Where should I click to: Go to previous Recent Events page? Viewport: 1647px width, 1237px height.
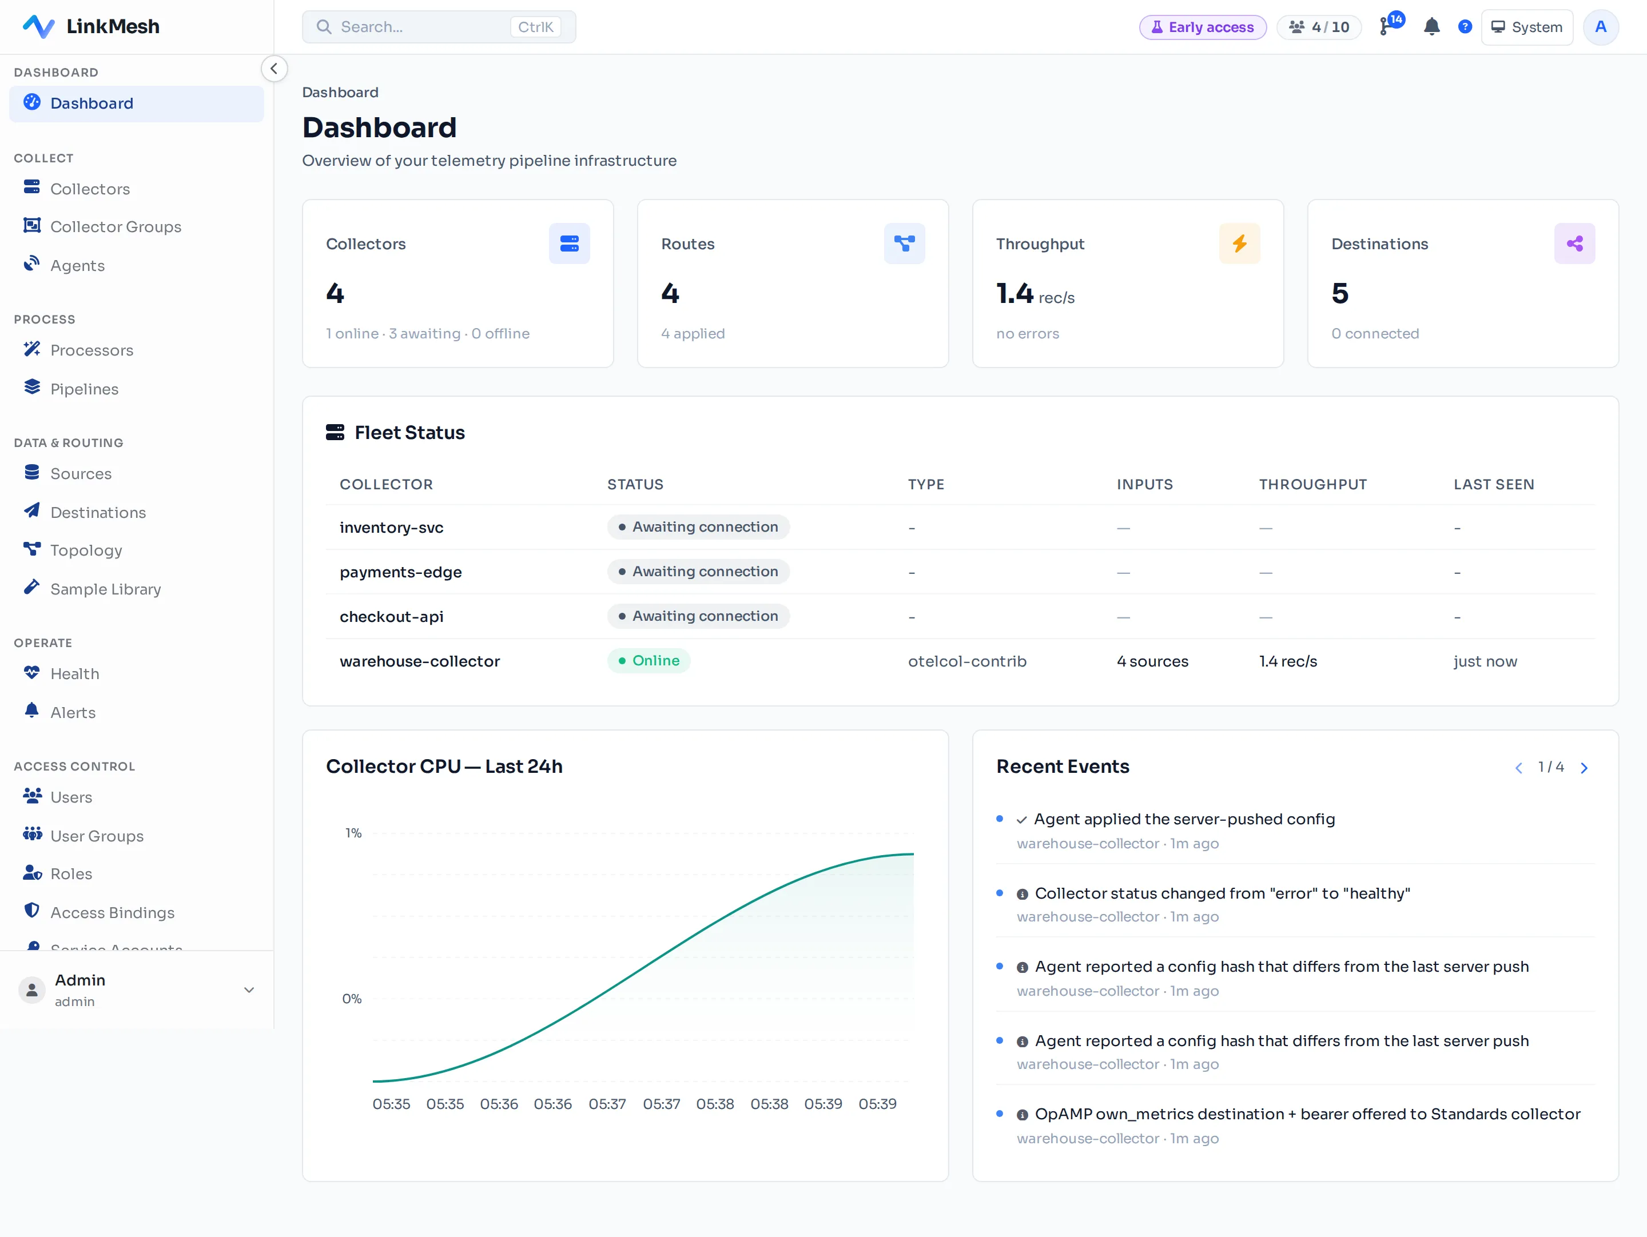(1518, 768)
